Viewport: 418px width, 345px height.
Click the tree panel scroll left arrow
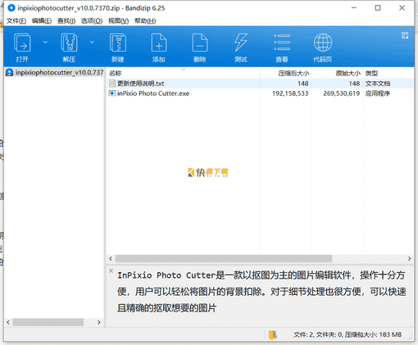coord(8,322)
